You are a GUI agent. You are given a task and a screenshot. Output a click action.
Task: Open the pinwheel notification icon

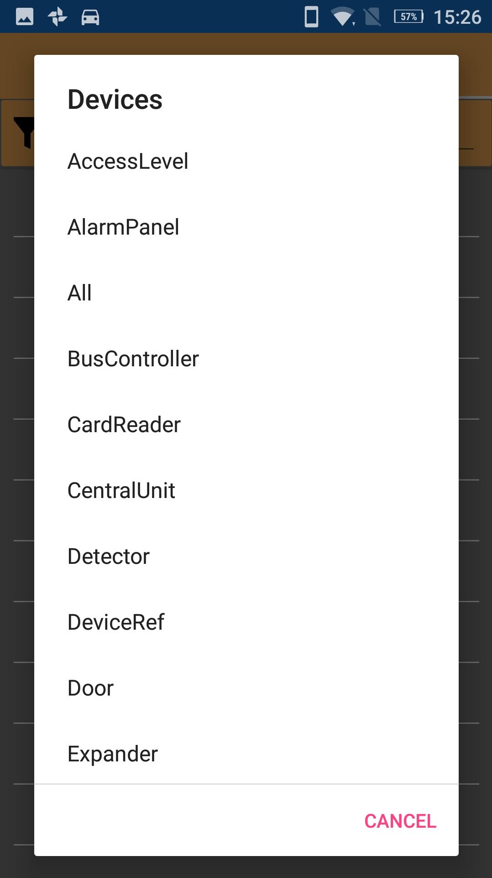point(58,17)
